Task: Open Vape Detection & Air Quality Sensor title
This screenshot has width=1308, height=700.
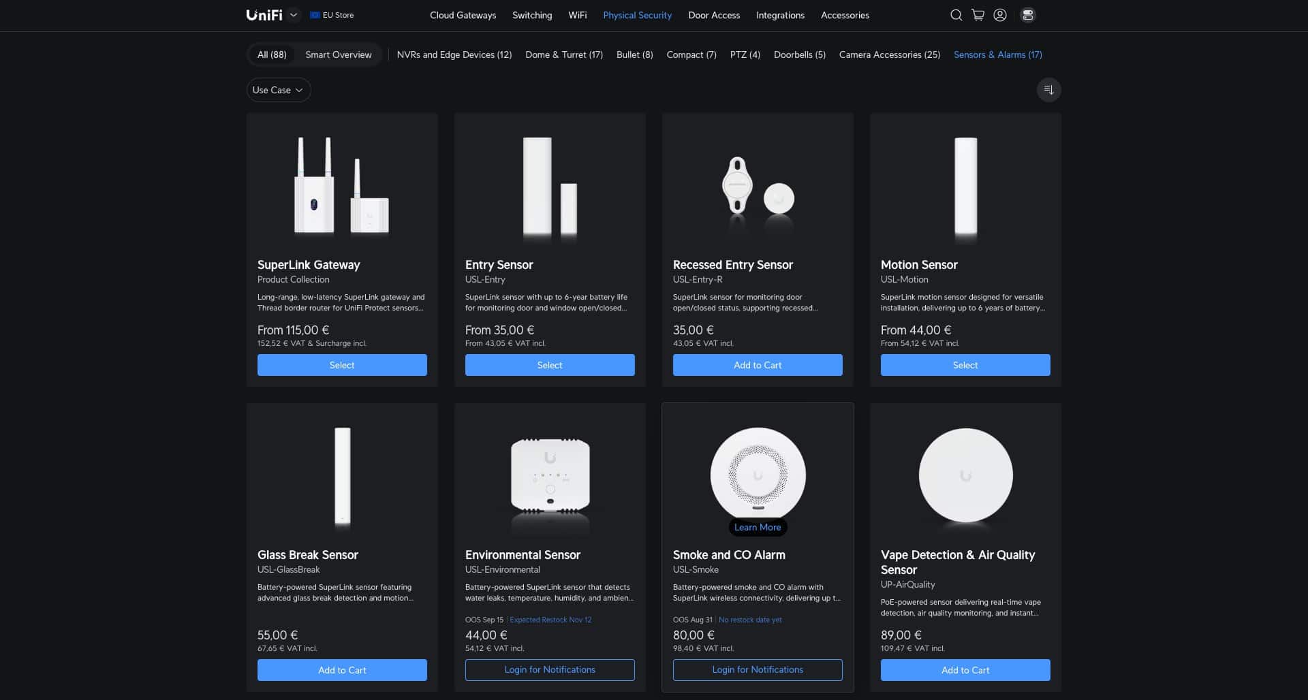Action: click(x=958, y=562)
